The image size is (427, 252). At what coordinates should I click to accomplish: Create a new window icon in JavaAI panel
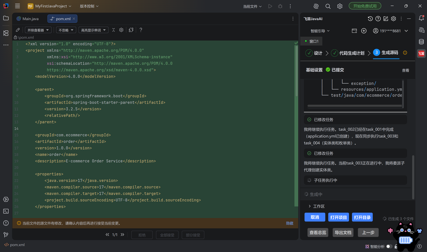[x=354, y=31]
